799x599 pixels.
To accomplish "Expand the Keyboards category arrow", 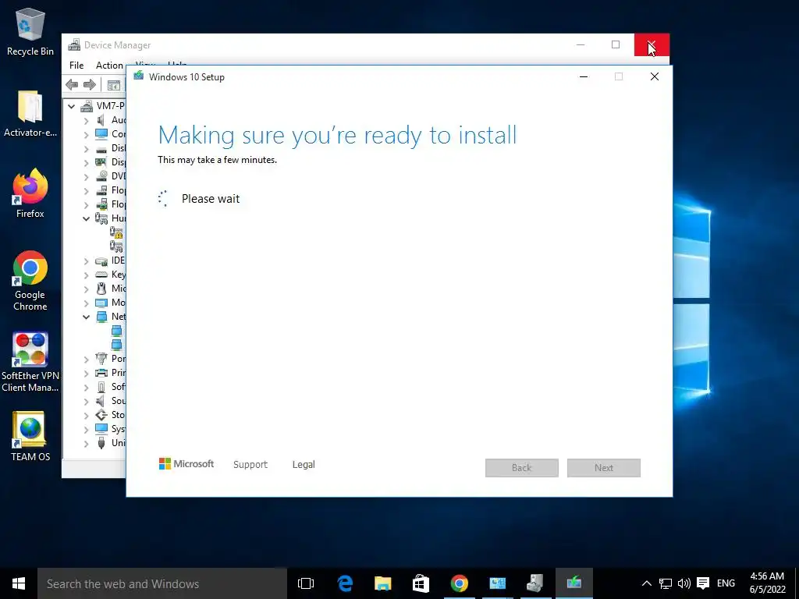I will click(86, 275).
